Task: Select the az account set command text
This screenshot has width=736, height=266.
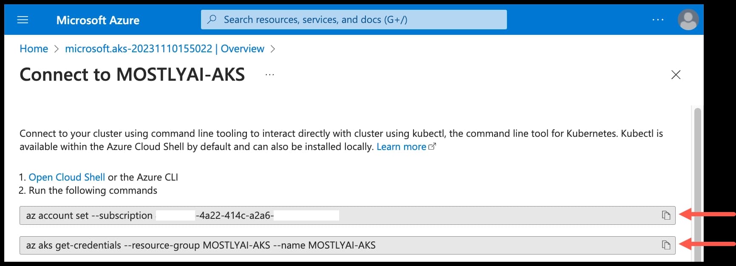Action: [183, 215]
